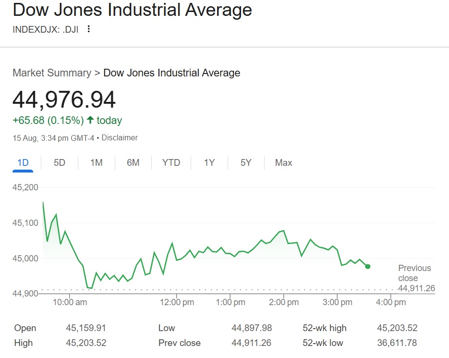Open the 1Y chart tab
449x358 pixels.
209,163
